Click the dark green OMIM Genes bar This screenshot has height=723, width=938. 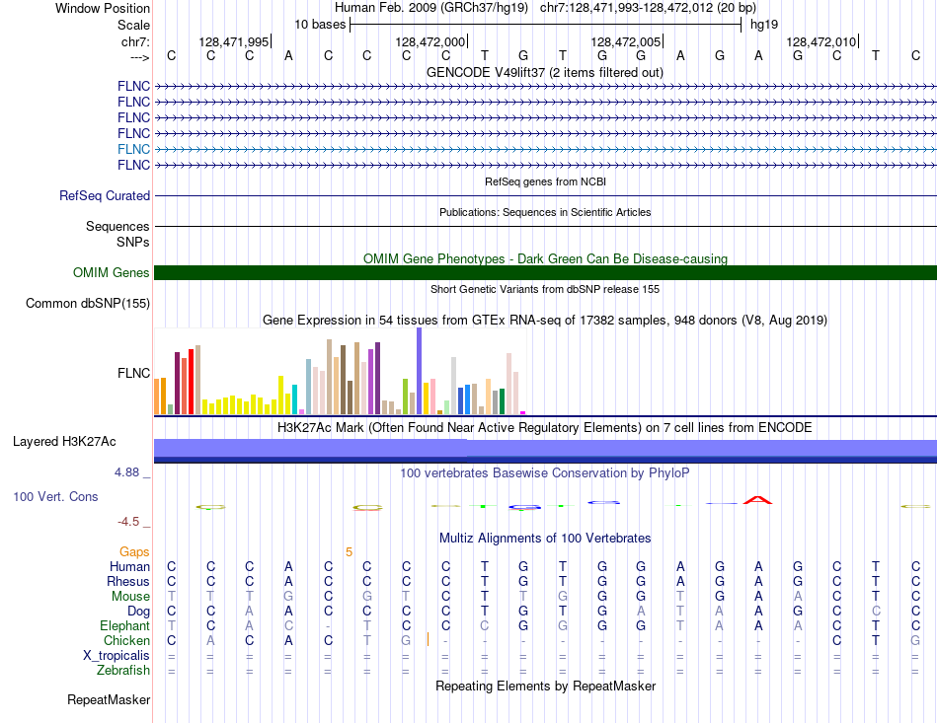point(545,272)
